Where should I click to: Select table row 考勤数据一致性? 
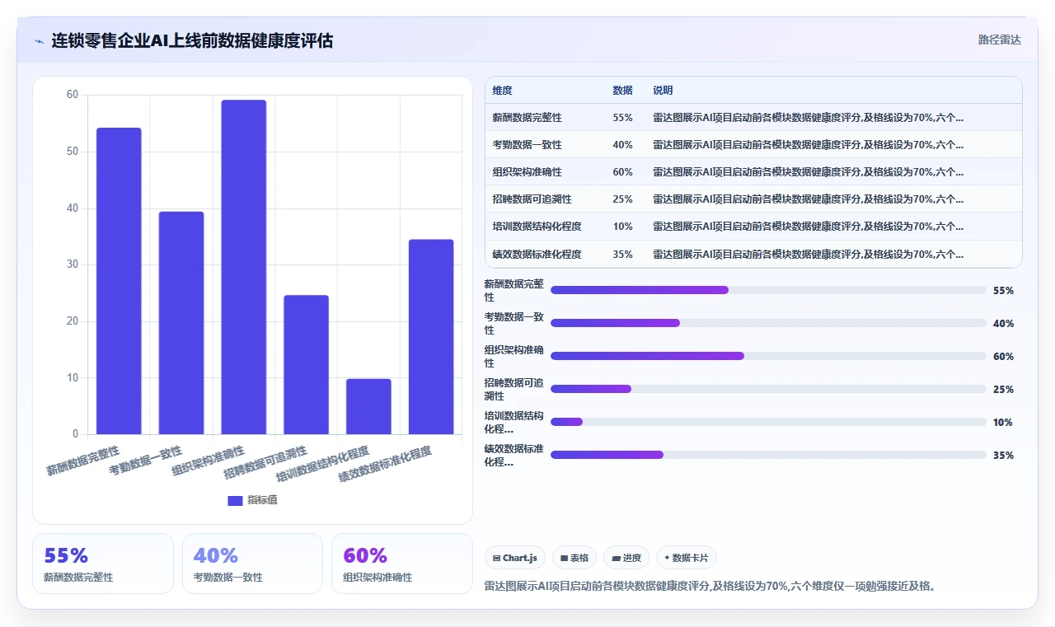(753, 145)
